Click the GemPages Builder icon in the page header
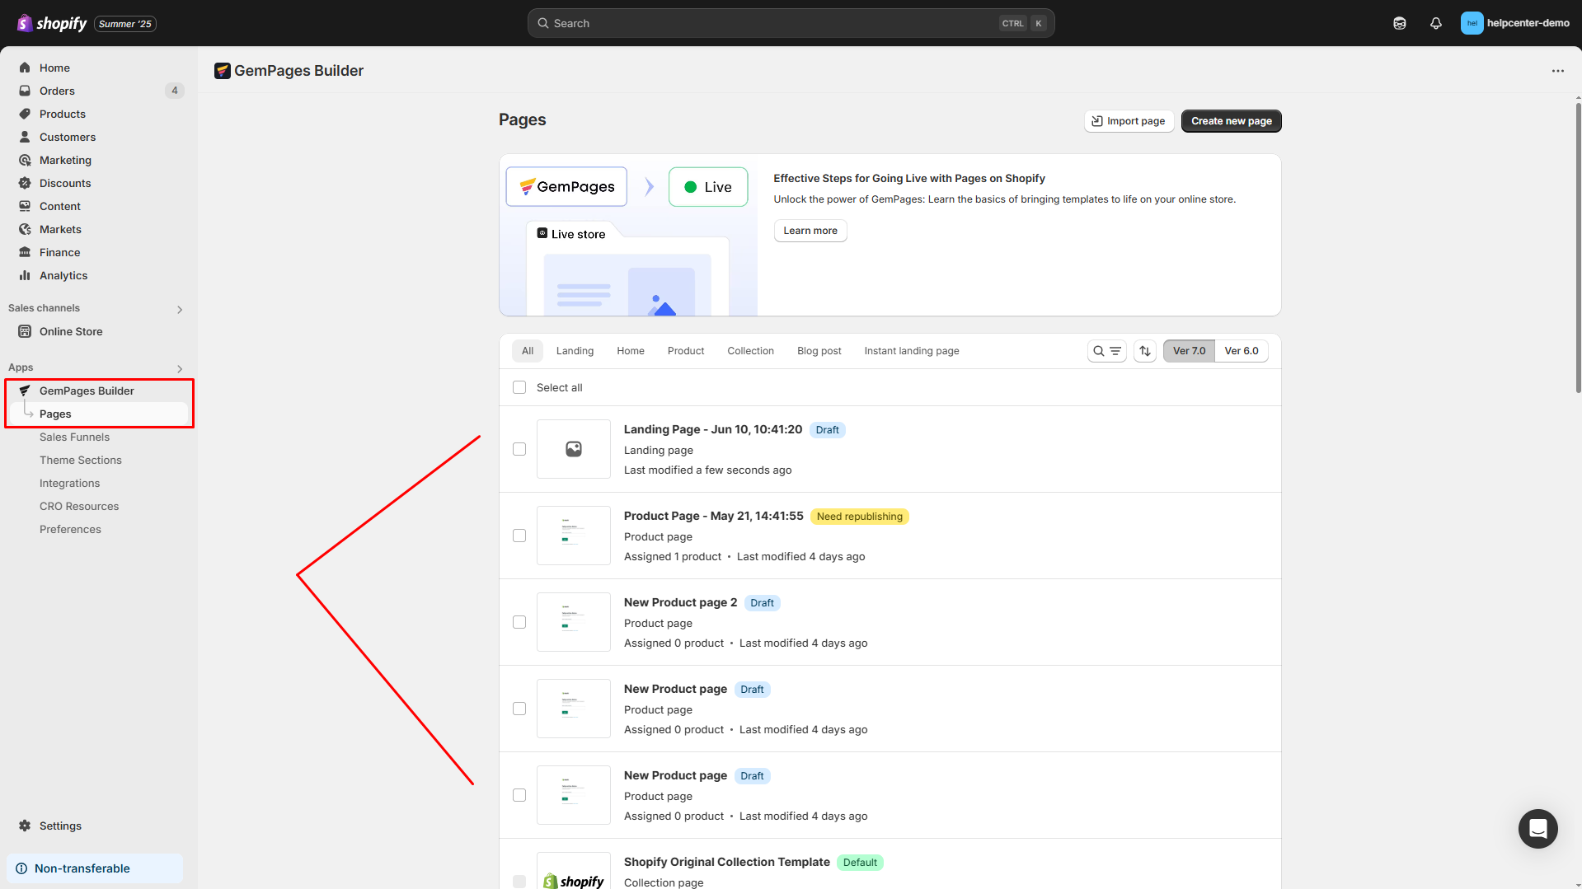Image resolution: width=1582 pixels, height=889 pixels. point(222,71)
